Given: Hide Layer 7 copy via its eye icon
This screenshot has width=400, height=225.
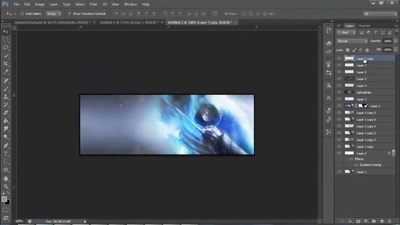Looking at the screenshot, I should click(x=339, y=58).
